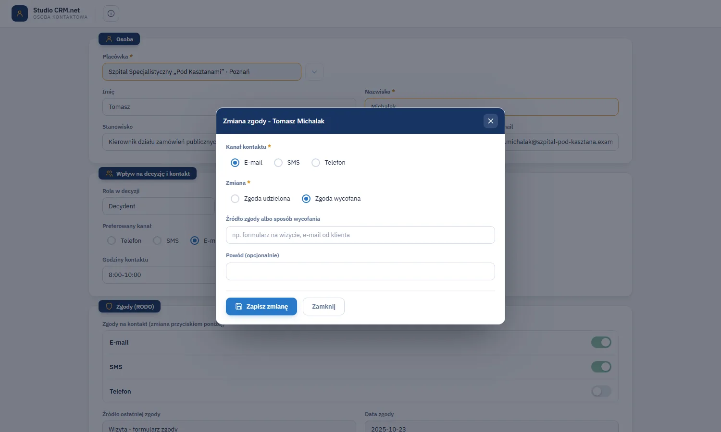
Task: Click the Zmiana zgody - Tomasz Michalak title
Action: pyautogui.click(x=273, y=121)
